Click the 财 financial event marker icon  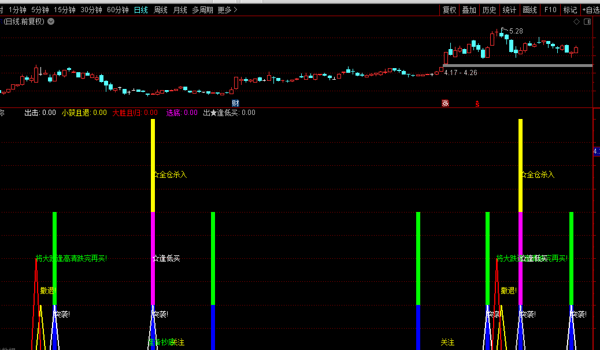(x=235, y=103)
